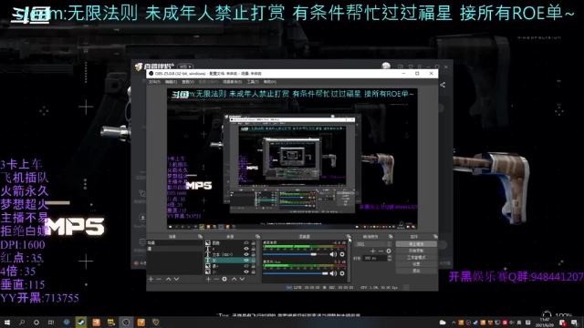Screen dimensions: 584x328
Task: Open Task View from the taskbar
Action: (x=51, y=322)
